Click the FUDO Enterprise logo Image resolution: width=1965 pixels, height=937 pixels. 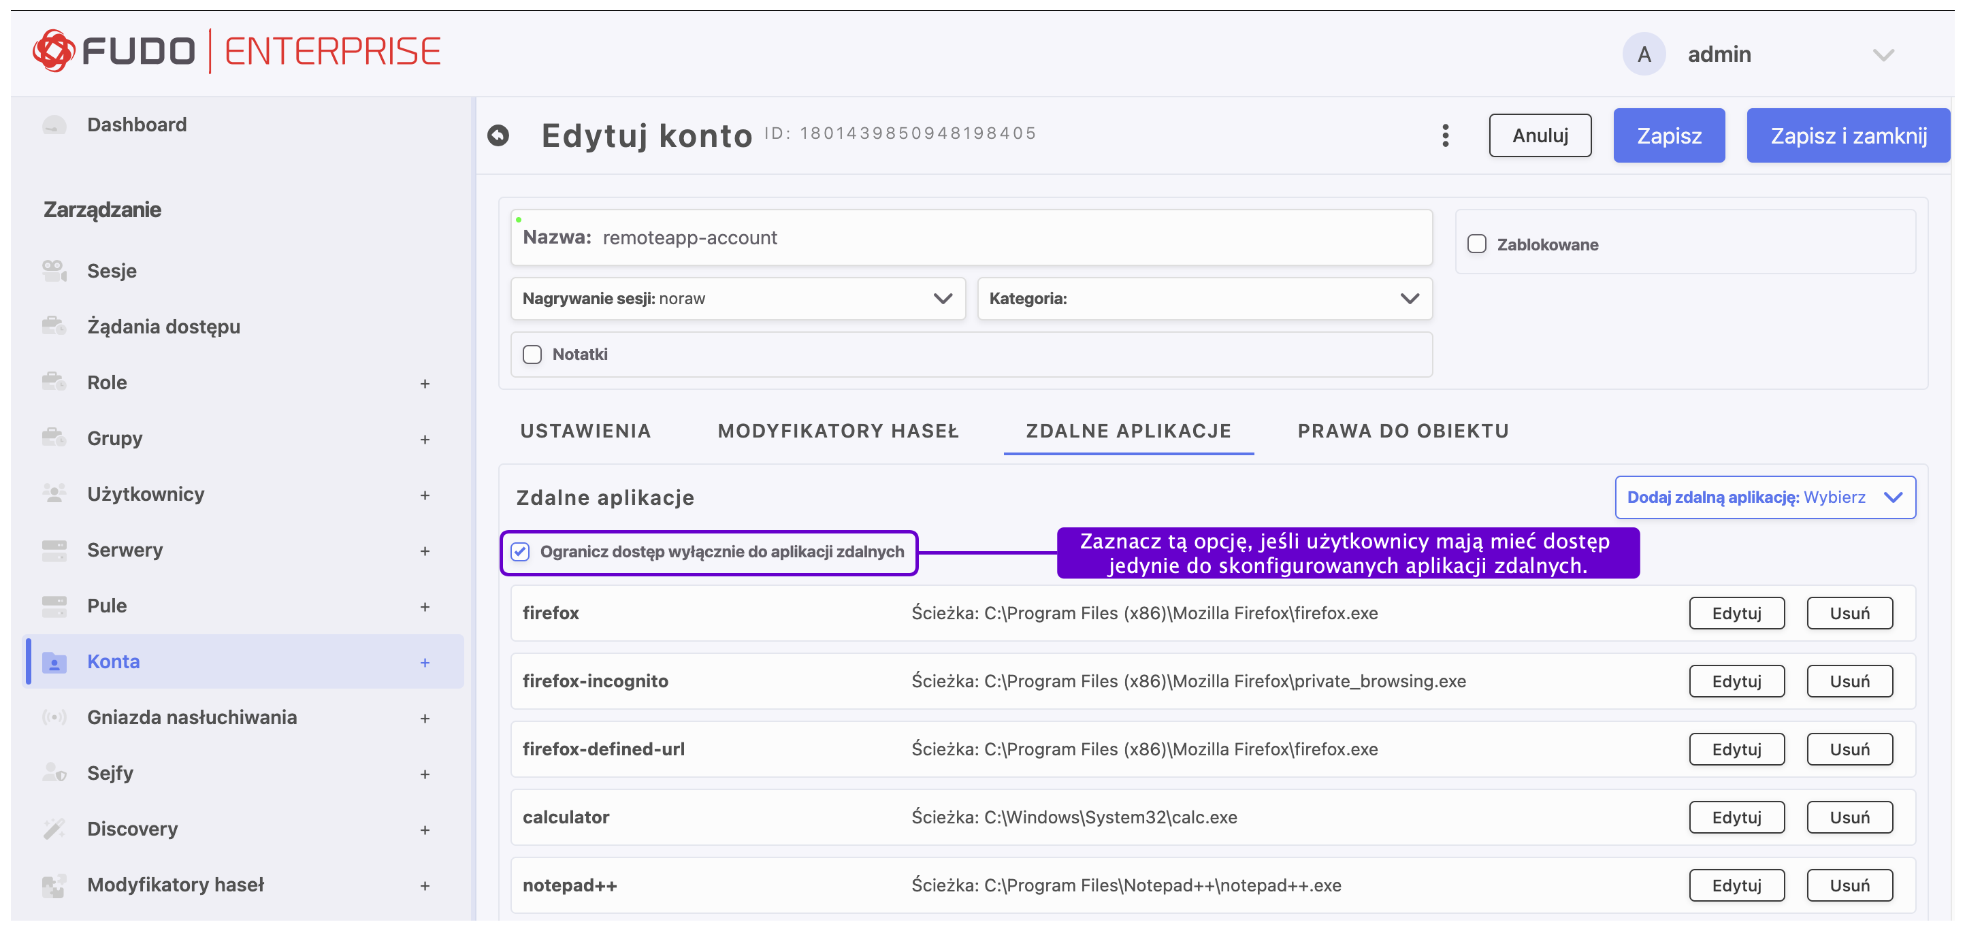click(238, 52)
